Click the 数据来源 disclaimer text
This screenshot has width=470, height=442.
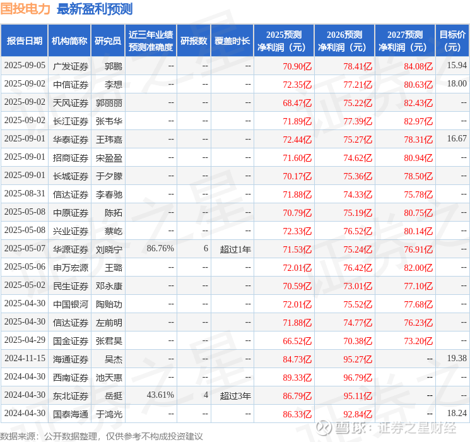tap(102, 436)
